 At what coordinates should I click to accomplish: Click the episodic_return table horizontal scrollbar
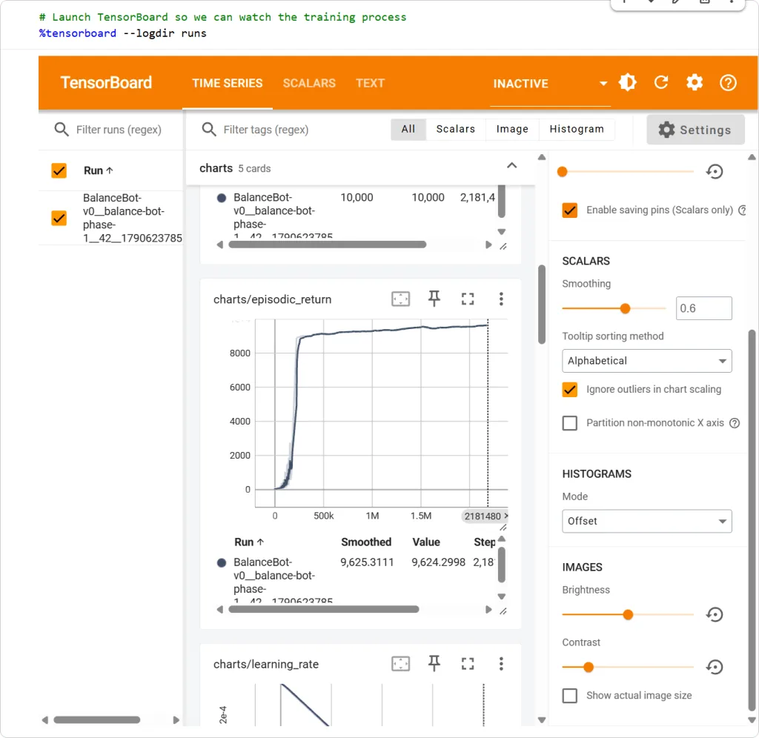tap(323, 609)
